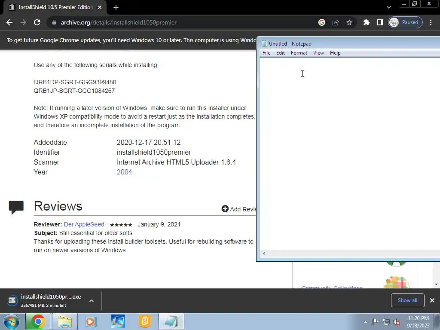Viewport: 440px width, 330px height.
Task: Click the five-star review rating
Action: 121,225
